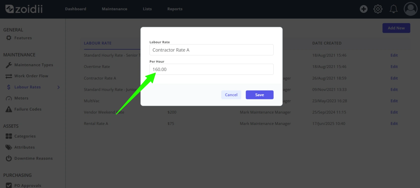
Task: Open Downtime Reasons page
Action: (x=33, y=158)
